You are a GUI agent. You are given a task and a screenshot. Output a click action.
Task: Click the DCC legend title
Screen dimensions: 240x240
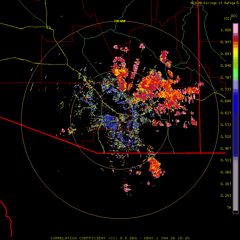(234, 16)
